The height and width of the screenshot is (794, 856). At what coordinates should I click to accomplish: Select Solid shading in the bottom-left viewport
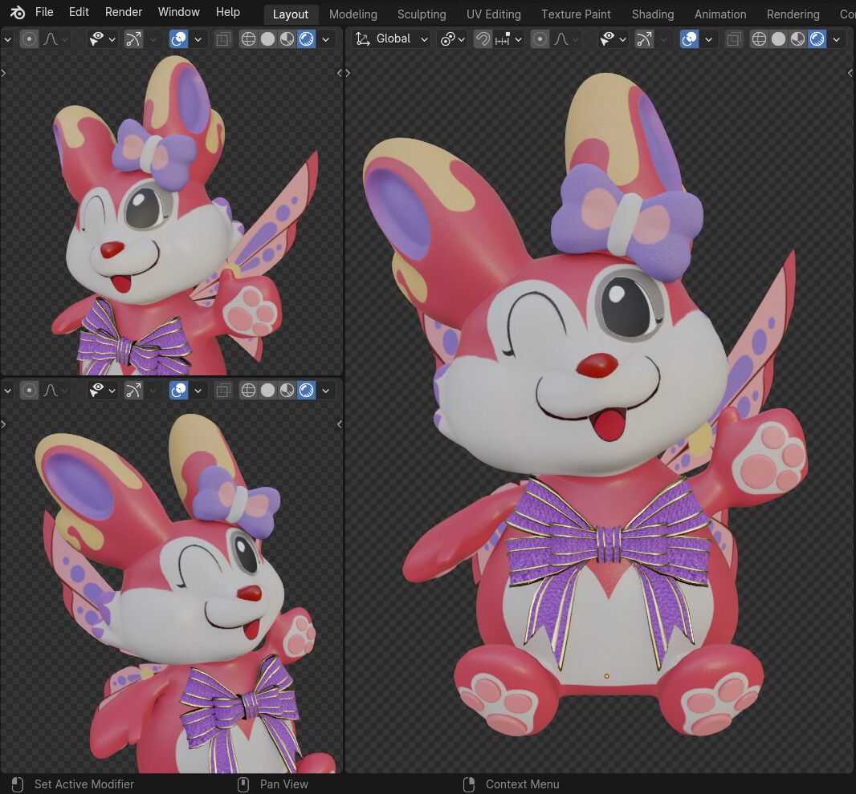click(267, 391)
